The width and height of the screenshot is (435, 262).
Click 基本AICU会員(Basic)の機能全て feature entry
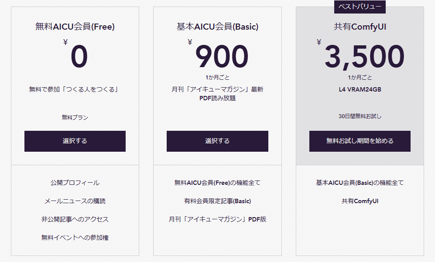[x=360, y=183]
